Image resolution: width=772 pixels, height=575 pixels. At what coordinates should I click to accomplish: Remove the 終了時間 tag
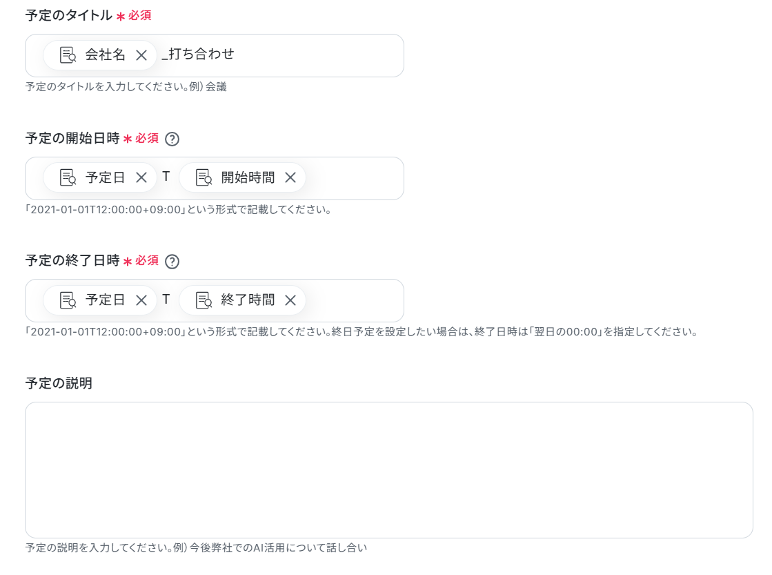(x=290, y=300)
